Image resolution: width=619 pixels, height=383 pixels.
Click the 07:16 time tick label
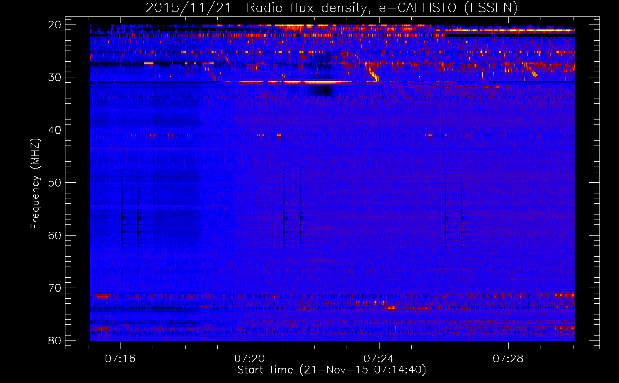click(x=121, y=359)
